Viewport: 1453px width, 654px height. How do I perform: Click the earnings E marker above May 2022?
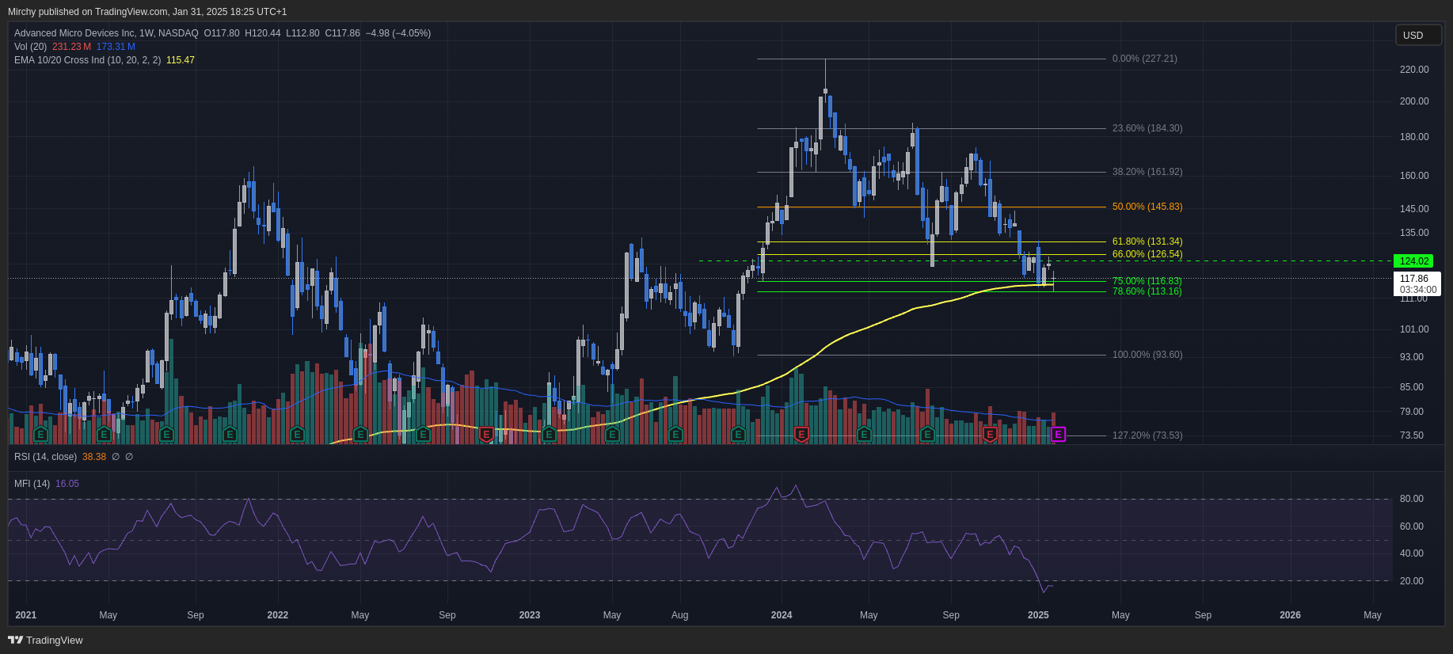pos(360,434)
